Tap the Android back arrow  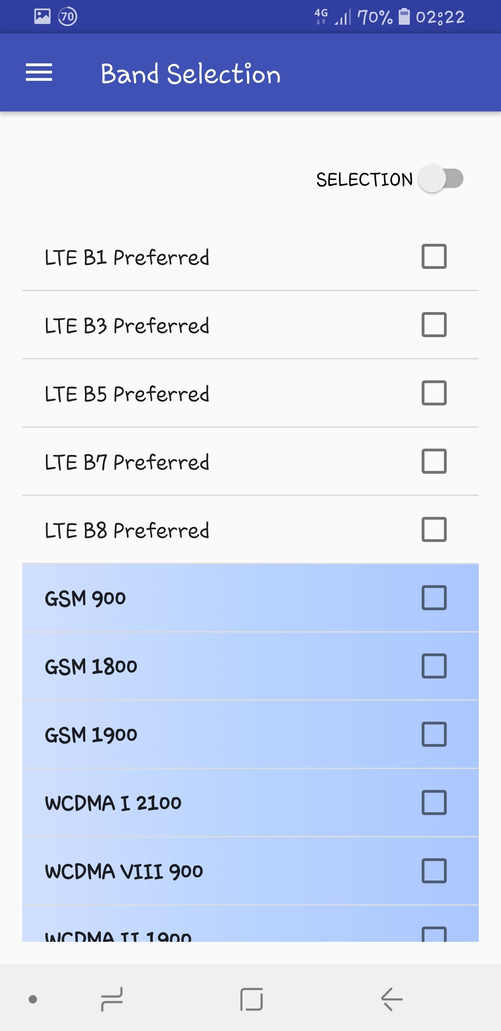(392, 999)
